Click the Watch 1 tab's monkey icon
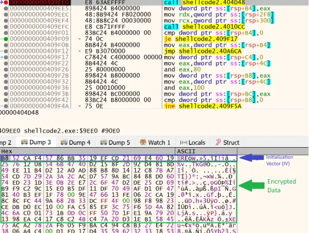Image resolution: width=309 pixels, height=233 pixels. click(x=143, y=142)
